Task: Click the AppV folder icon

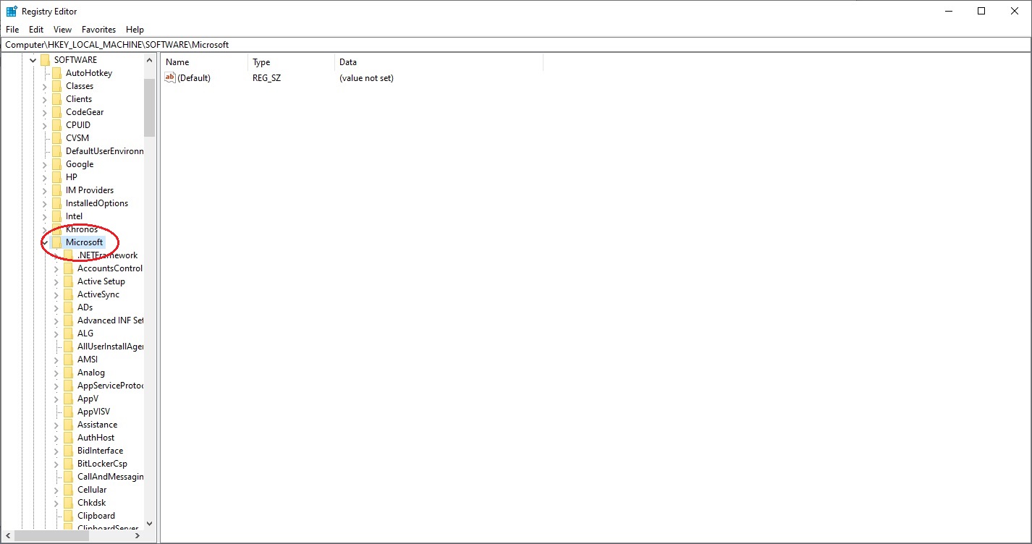Action: [68, 399]
